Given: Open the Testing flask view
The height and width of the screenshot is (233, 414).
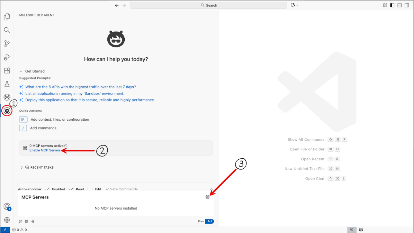Looking at the screenshot, I should coord(7,84).
